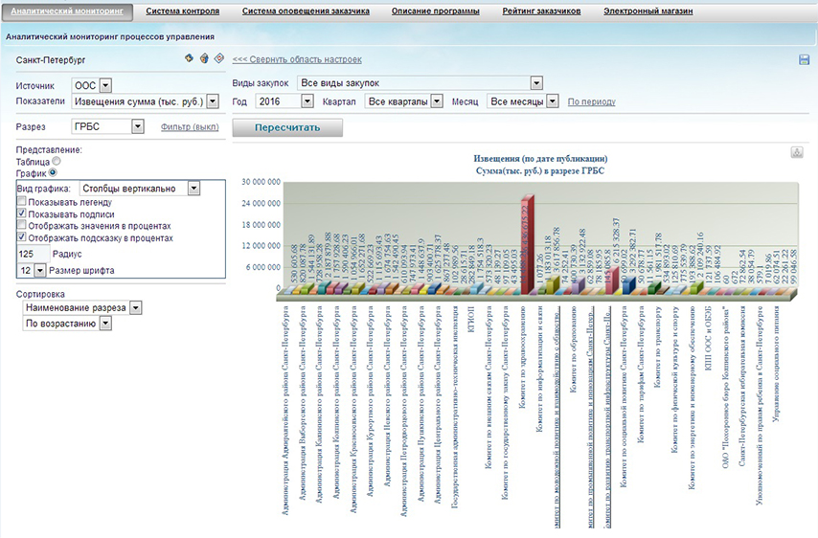
Task: Enable the Показывать легенду checkbox
Action: [22, 202]
